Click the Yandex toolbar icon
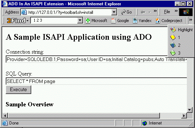 tap(135, 21)
